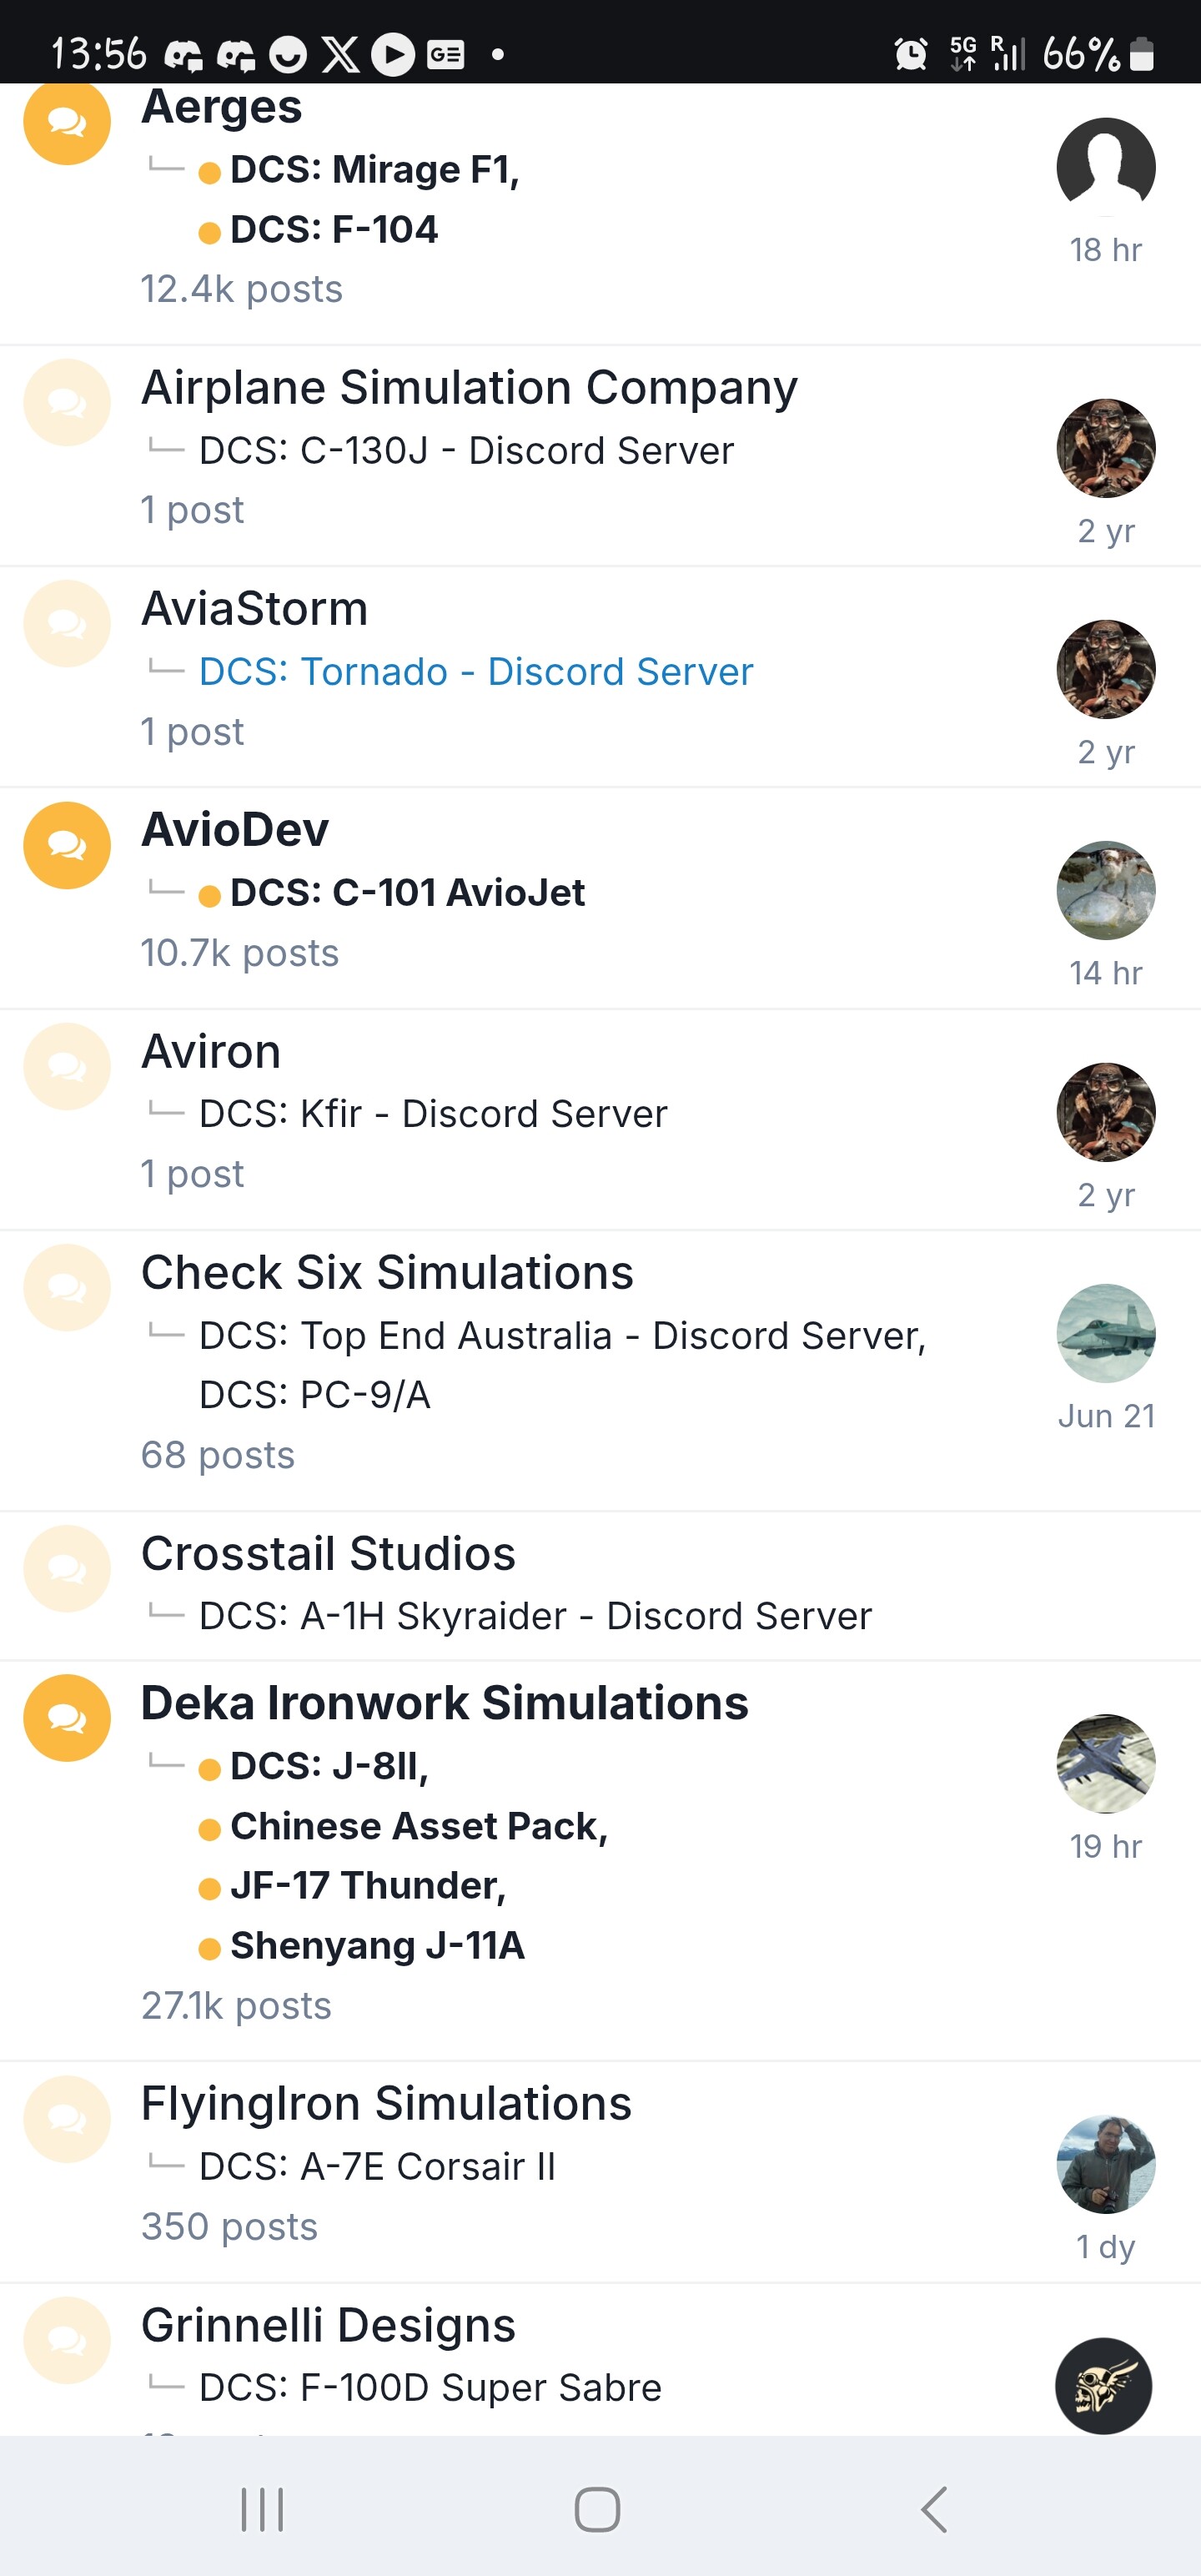Tap Android home button

[597, 2510]
